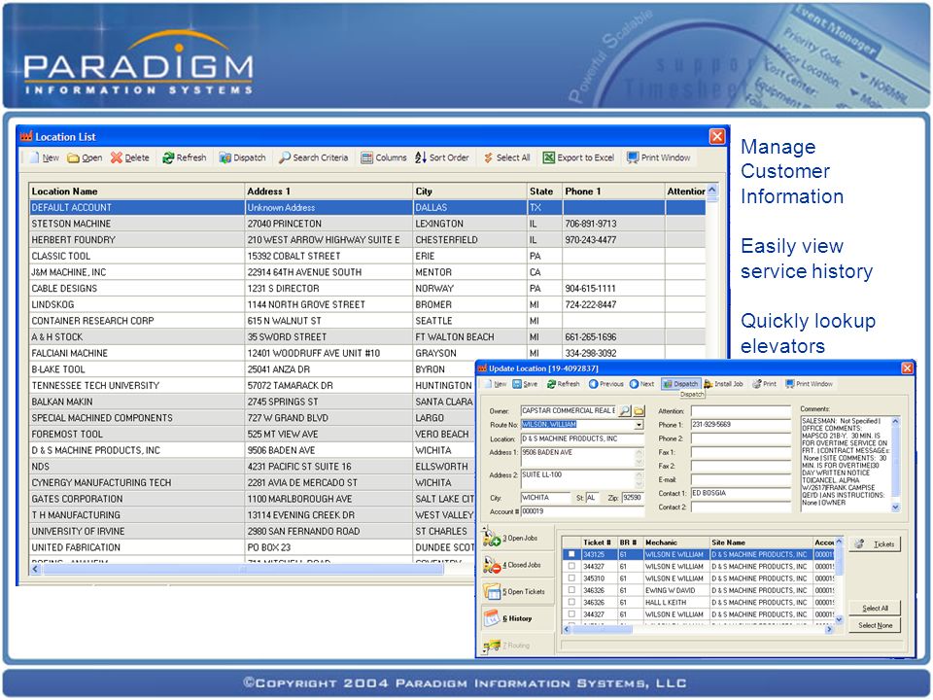
Task: Click Phone 1 column header
Action: pyautogui.click(x=613, y=192)
